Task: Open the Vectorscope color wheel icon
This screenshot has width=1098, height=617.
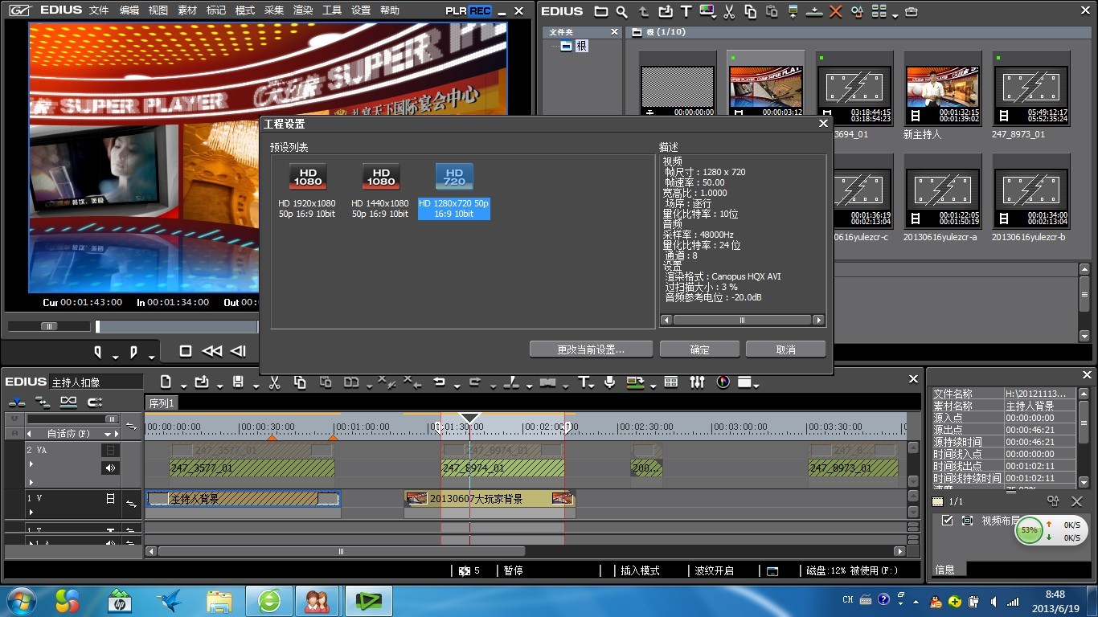Action: tap(723, 382)
